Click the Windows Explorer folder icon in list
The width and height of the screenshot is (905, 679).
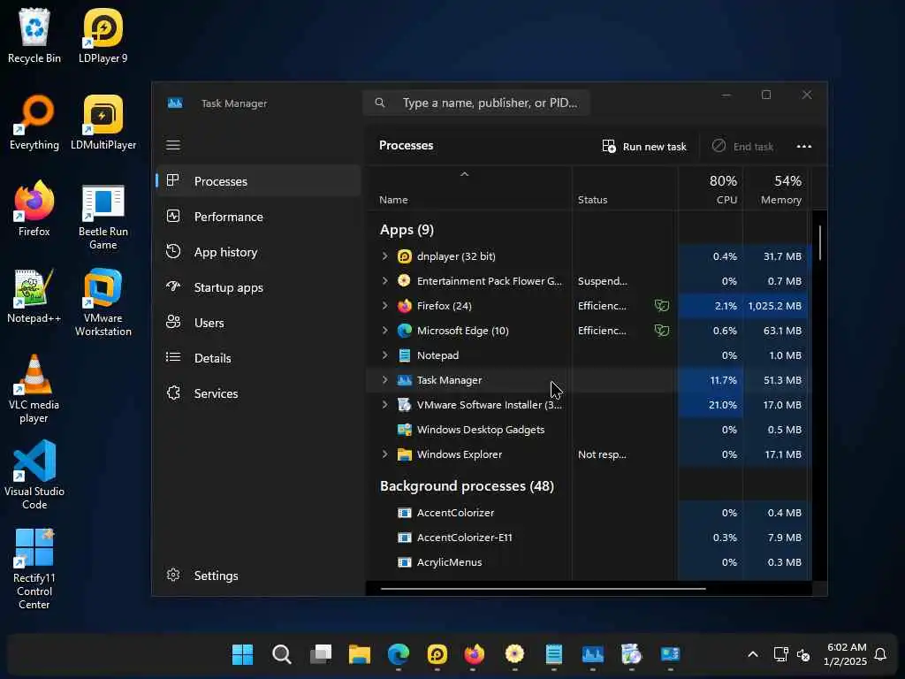[405, 454]
